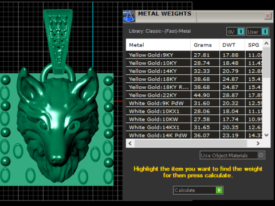
Task: Click the Calculate button
Action: click(198, 190)
